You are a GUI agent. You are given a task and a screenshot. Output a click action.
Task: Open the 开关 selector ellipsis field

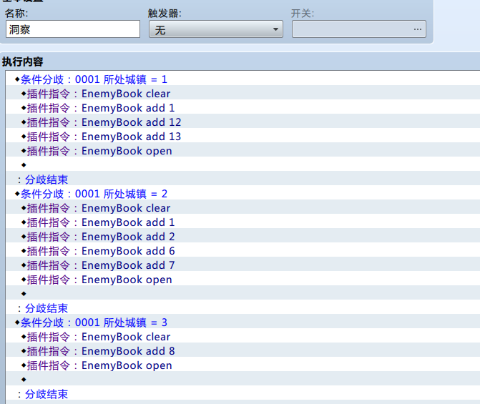point(359,29)
